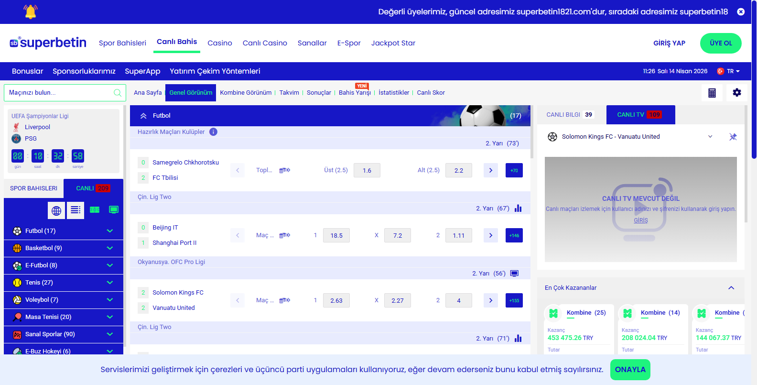The width and height of the screenshot is (757, 385).
Task: Switch to CANLI 209 sidebar tab
Action: [x=93, y=188]
